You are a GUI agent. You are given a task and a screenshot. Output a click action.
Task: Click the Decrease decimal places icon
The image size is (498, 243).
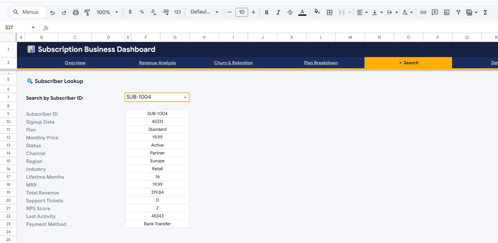pos(154,12)
